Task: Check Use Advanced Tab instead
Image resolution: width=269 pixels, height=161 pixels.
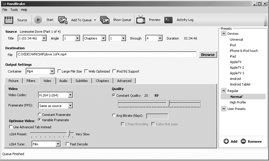Action: pos(11,127)
